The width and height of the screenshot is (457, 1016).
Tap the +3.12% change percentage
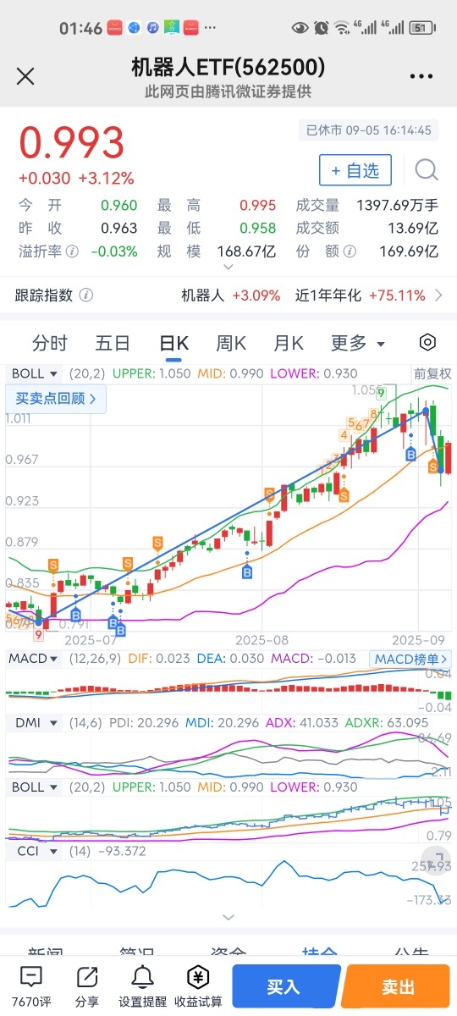106,179
